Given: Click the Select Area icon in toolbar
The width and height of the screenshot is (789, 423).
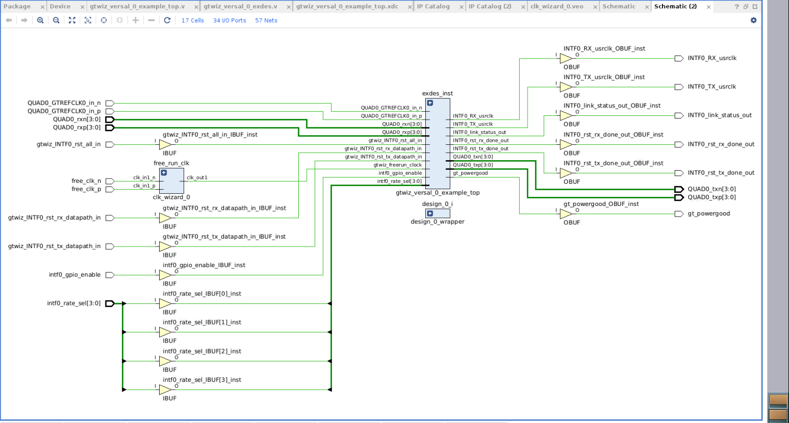Looking at the screenshot, I should (88, 20).
